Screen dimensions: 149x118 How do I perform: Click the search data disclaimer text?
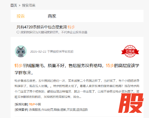tap(54, 32)
